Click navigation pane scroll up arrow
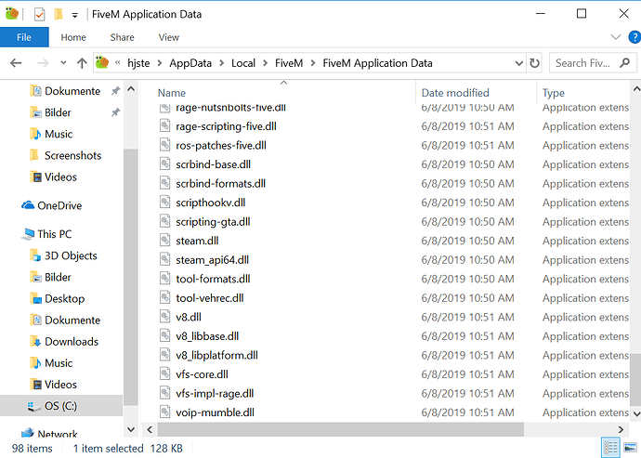641x458 pixels. coord(131,89)
